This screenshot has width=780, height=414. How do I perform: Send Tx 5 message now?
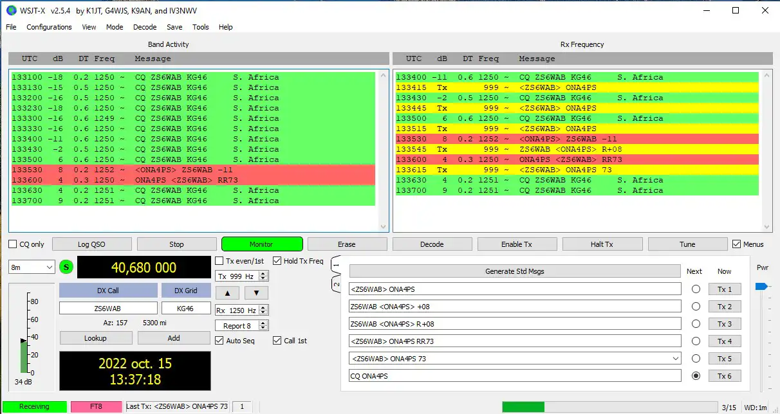coord(725,359)
